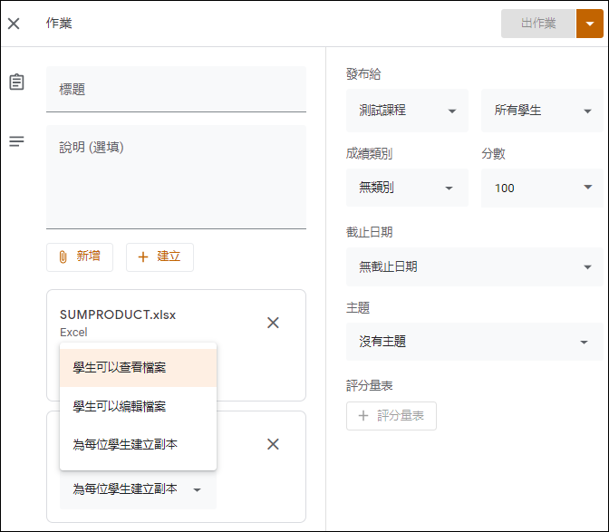Open the 100 points dropdown

542,188
